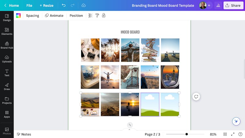Select the city skyline airplane window photo

click(90, 77)
